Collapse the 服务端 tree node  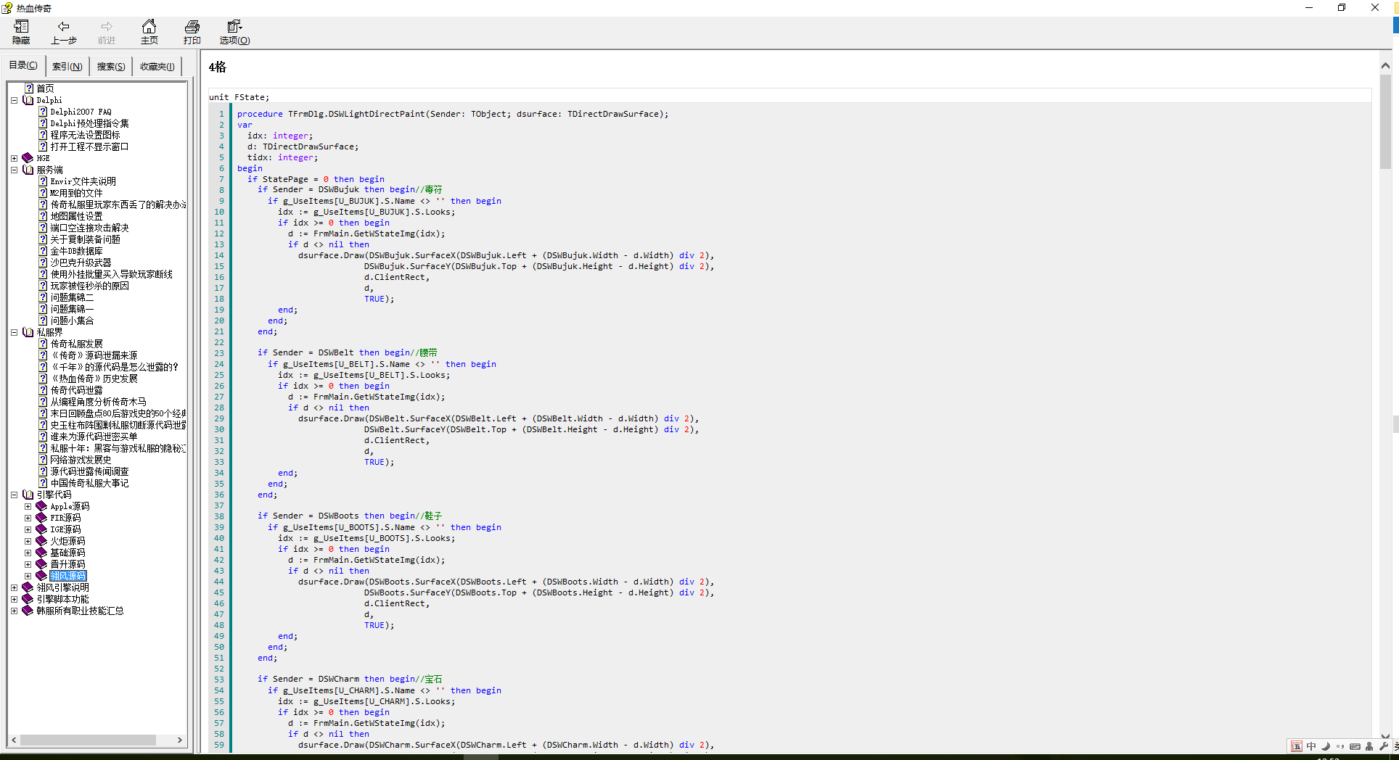14,170
